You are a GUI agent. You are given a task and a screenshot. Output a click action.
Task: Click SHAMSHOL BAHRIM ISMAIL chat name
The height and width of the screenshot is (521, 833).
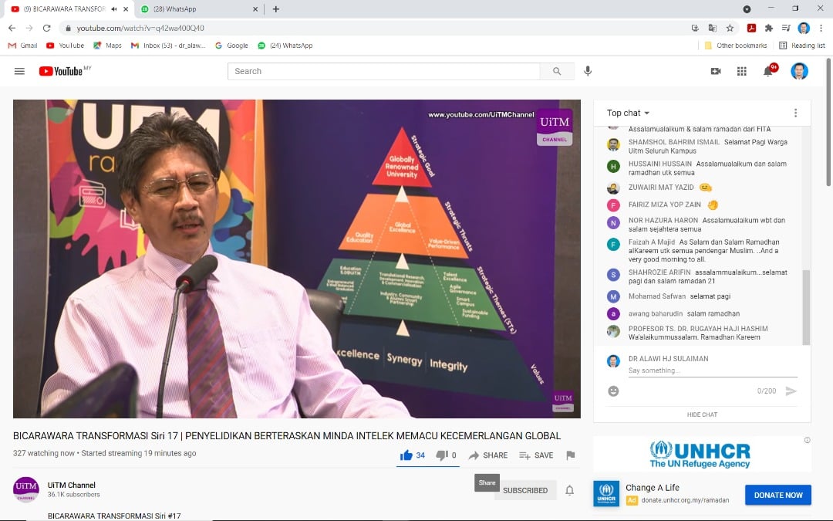coord(673,142)
